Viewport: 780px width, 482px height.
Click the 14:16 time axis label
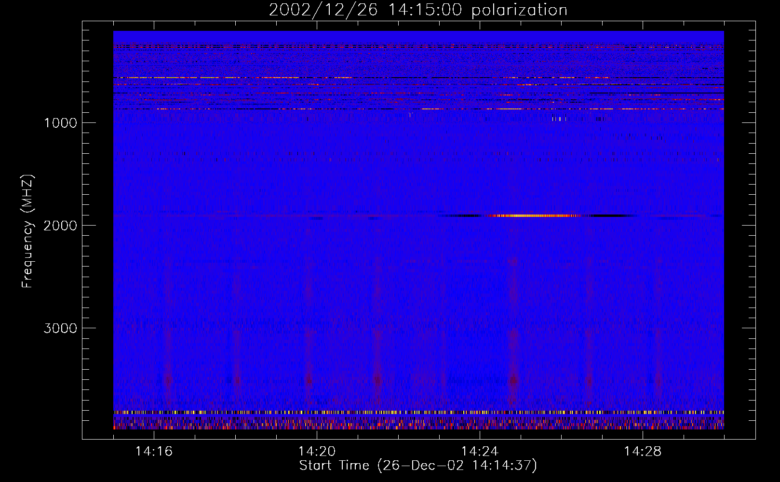pyautogui.click(x=154, y=452)
